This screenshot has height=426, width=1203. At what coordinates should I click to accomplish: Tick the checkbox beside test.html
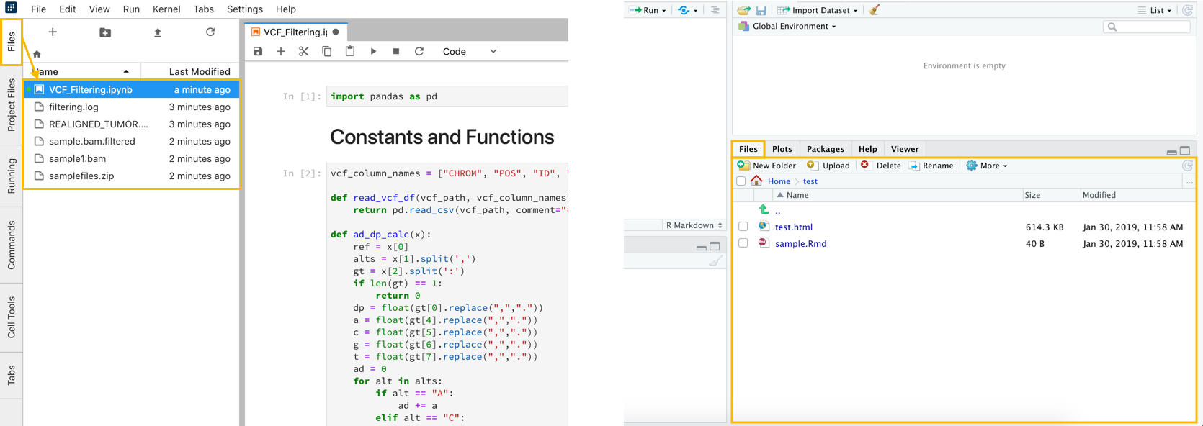[743, 227]
